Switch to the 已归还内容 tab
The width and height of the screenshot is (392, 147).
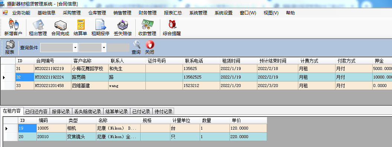[x=36, y=111]
